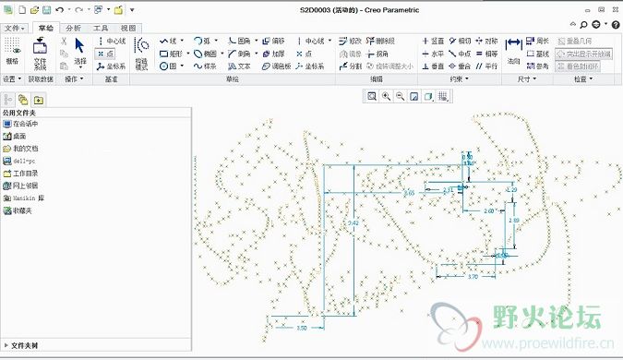623x360 pixels.
Task: Choose the 椭圆 ellipse tool
Action: pos(206,54)
